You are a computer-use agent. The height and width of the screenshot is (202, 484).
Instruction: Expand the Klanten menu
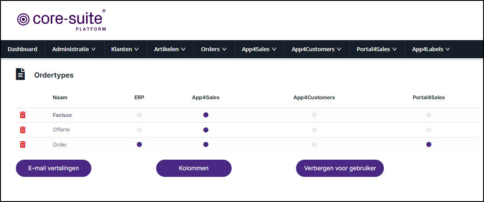[x=125, y=49]
